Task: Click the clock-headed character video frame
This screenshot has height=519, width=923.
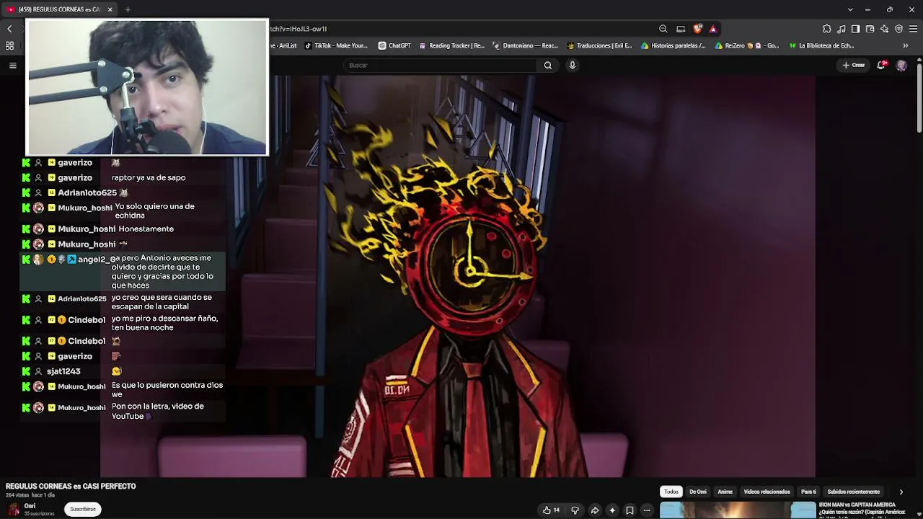Action: tap(458, 277)
